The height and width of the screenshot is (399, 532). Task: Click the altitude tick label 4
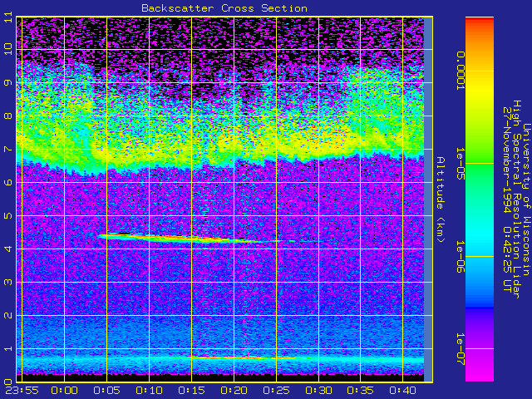coord(8,249)
